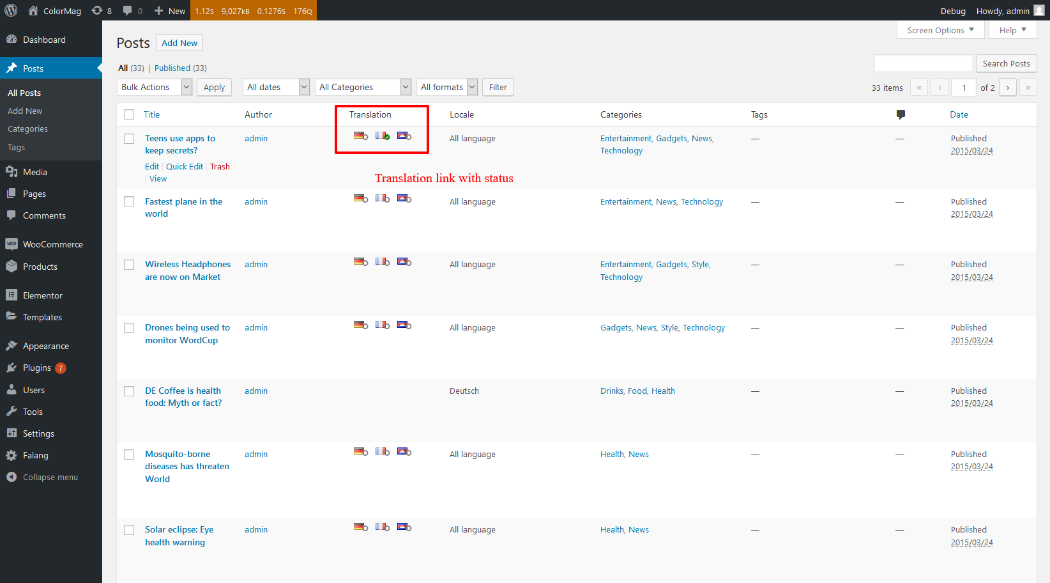Check the Drones being used post checkbox
The image size is (1050, 583).
click(x=129, y=328)
